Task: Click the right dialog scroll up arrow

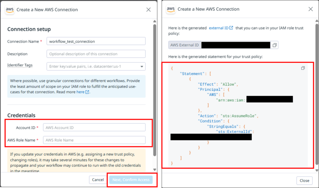Action: click(317, 21)
